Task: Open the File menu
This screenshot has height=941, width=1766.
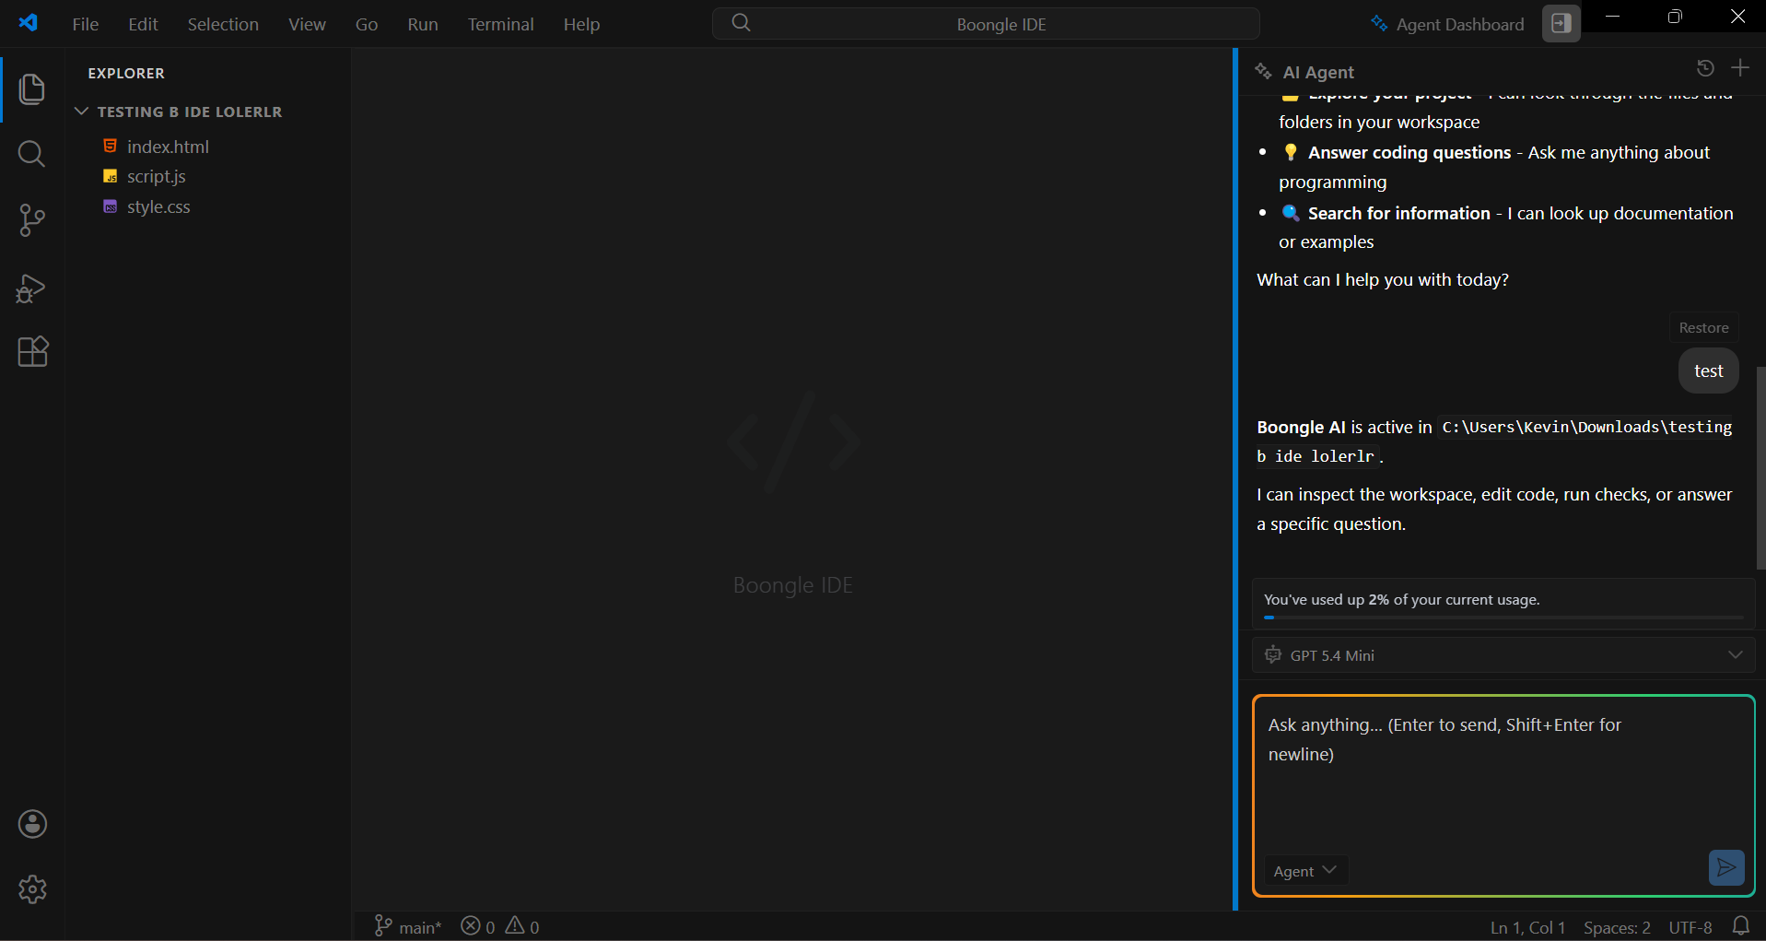Action: tap(86, 24)
